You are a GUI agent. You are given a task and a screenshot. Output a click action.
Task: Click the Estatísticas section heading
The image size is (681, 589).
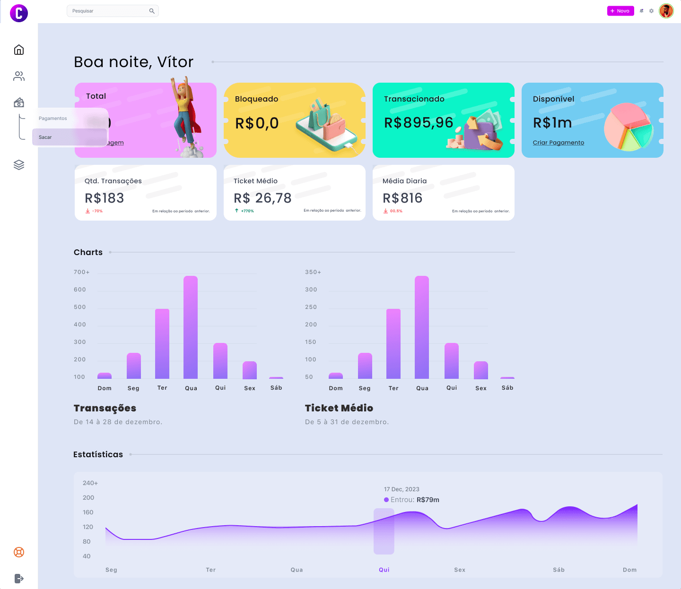tap(98, 454)
